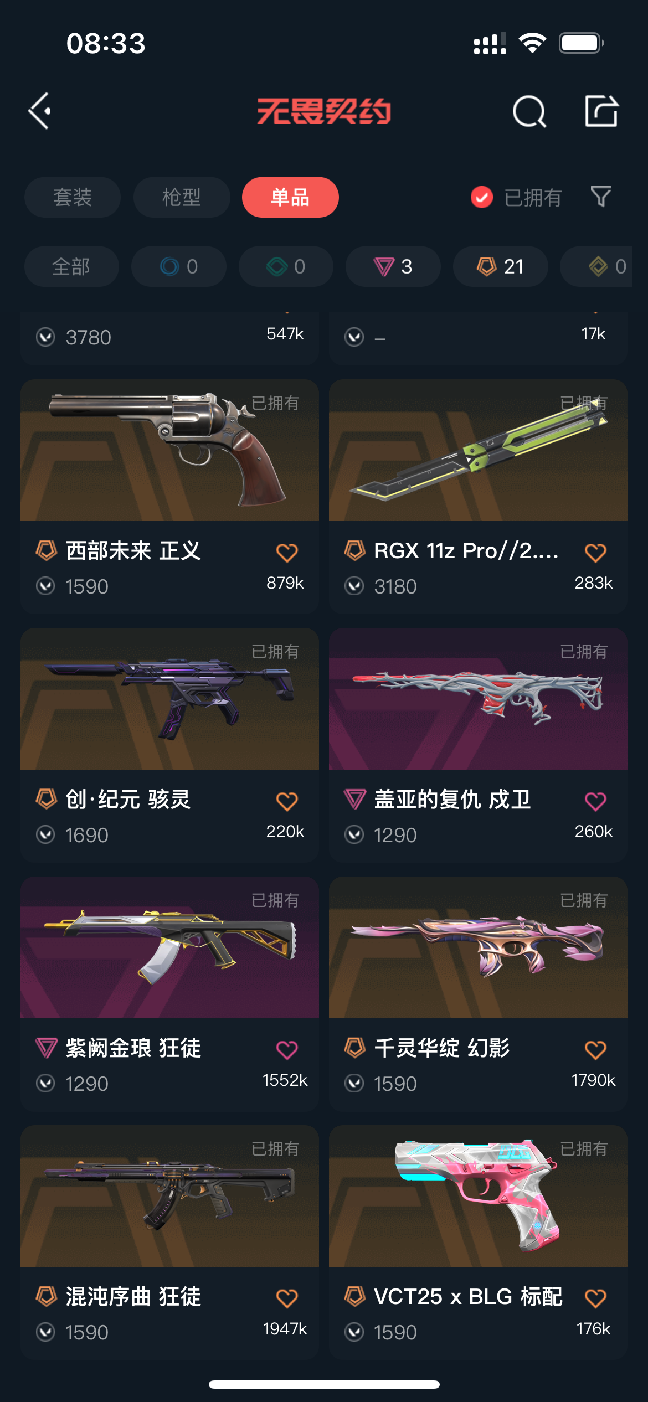Favorite 西部未来 正义 with heart icon
Screen dimensions: 648x1402
(x=287, y=552)
